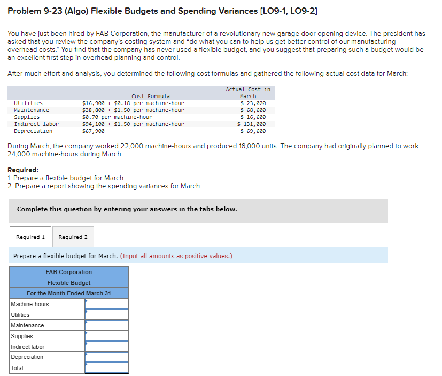Click the Supplies amount input cell

[x=106, y=336]
